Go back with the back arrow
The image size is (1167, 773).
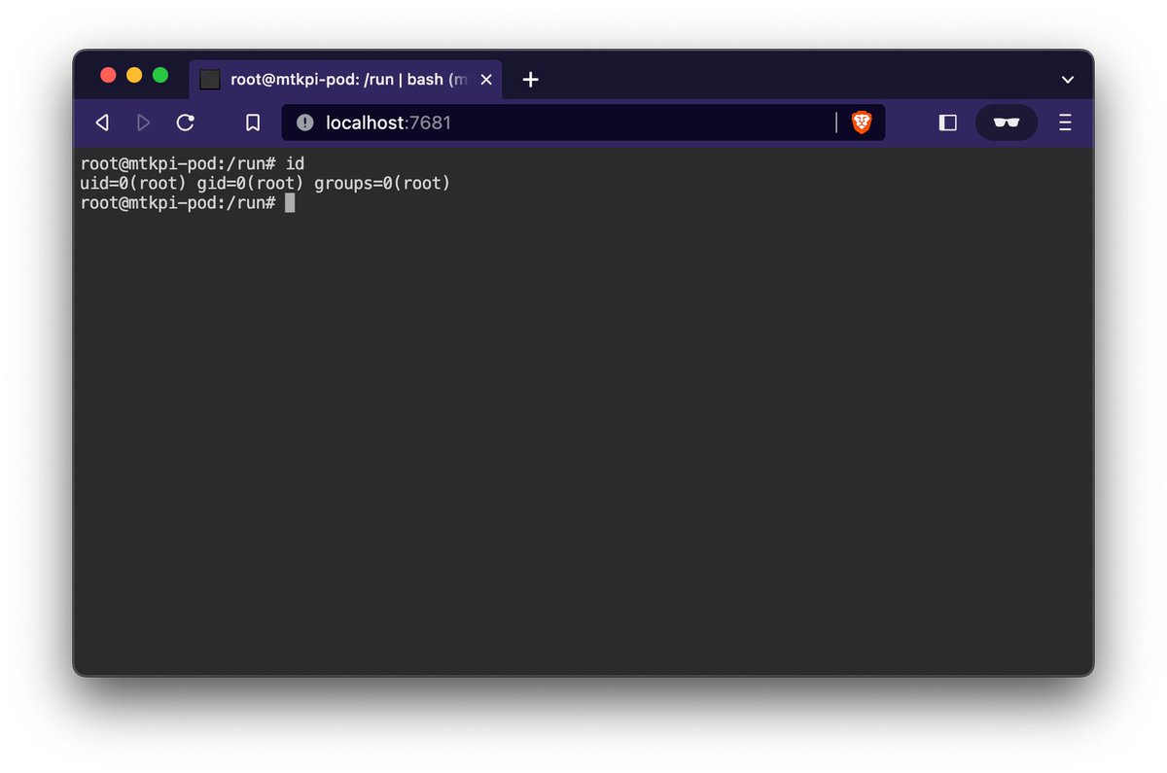tap(102, 123)
